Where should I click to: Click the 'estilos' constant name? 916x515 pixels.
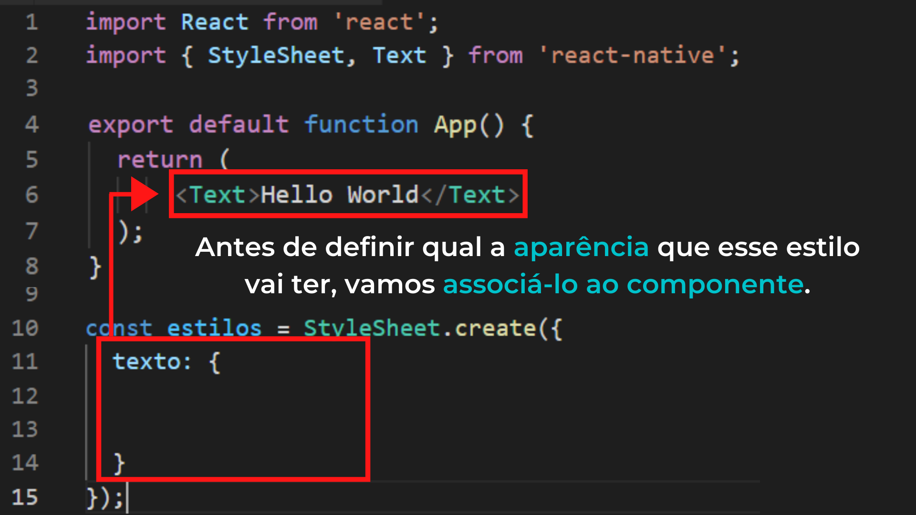click(214, 329)
